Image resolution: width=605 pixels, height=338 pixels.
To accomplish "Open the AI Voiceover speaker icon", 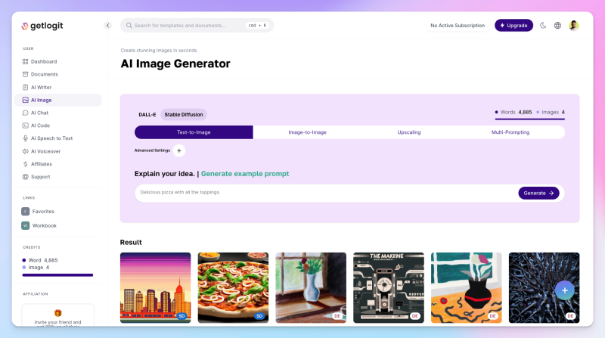I will coord(26,151).
